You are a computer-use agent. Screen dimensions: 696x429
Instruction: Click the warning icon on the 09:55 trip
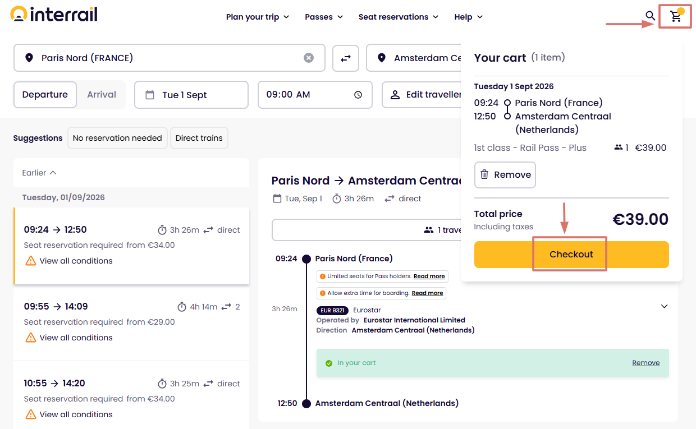[30, 338]
